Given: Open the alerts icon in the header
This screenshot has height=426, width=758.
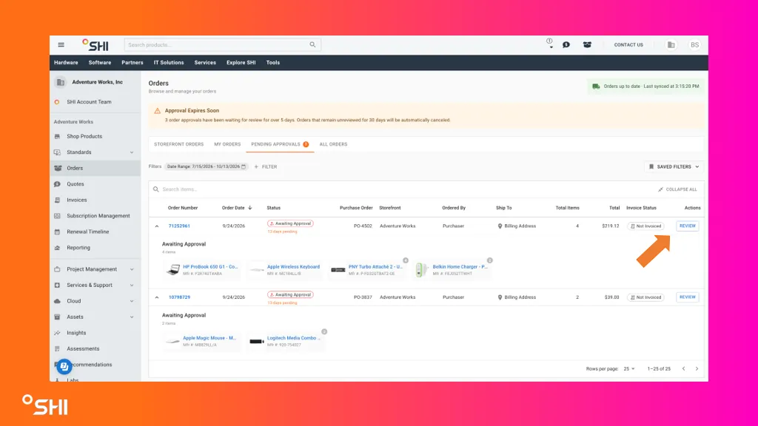Looking at the screenshot, I should [x=550, y=44].
